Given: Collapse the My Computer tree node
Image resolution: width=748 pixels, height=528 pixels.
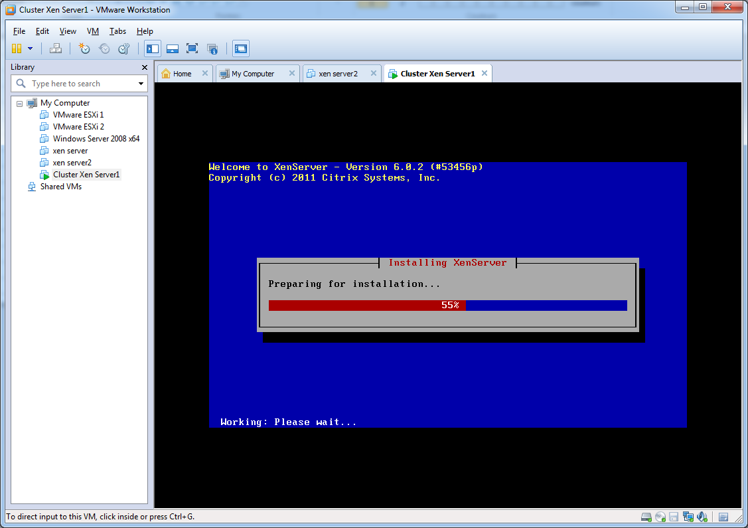Looking at the screenshot, I should click(x=20, y=104).
